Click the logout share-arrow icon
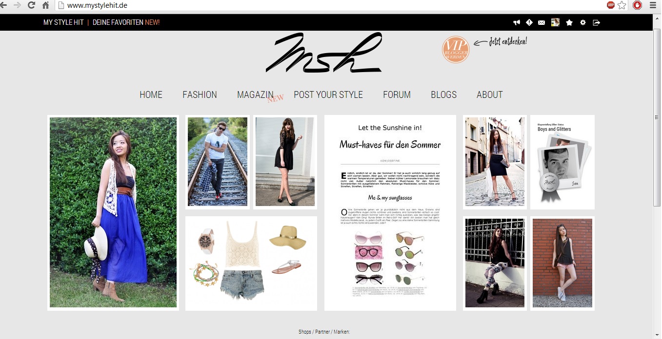This screenshot has width=662, height=339. 596,22
